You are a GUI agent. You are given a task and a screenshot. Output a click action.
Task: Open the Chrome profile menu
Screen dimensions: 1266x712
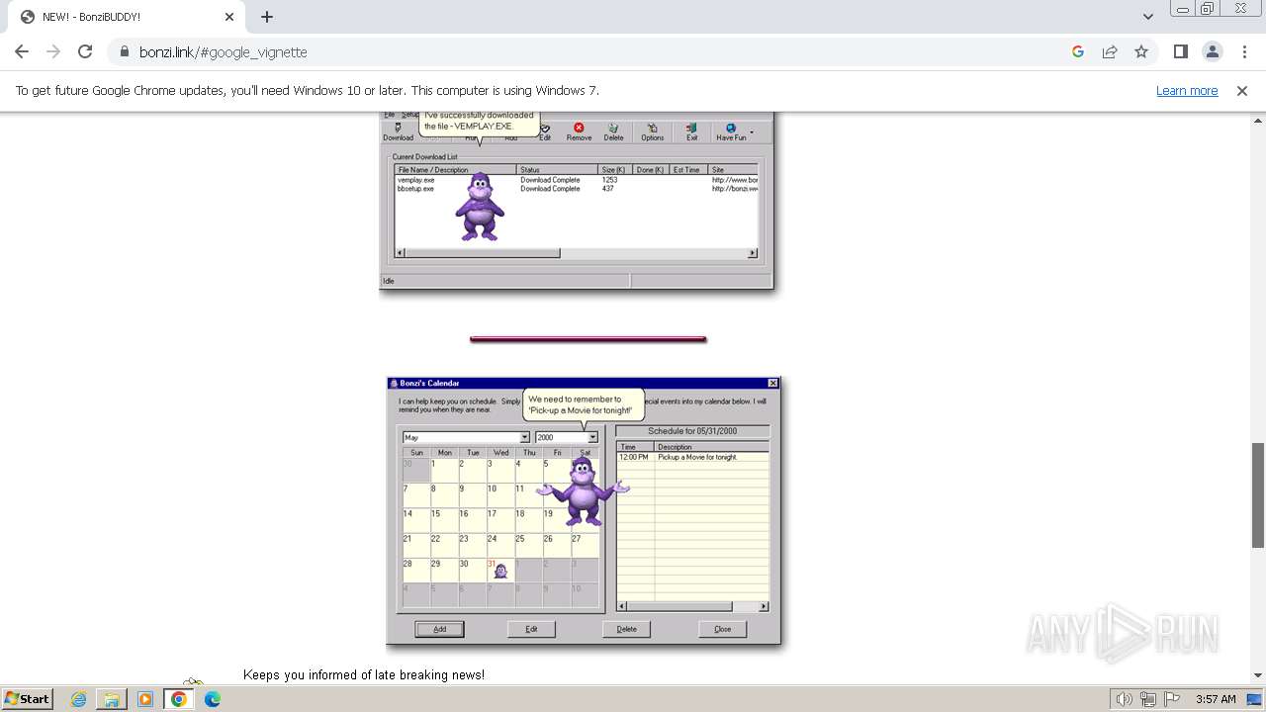click(x=1213, y=52)
